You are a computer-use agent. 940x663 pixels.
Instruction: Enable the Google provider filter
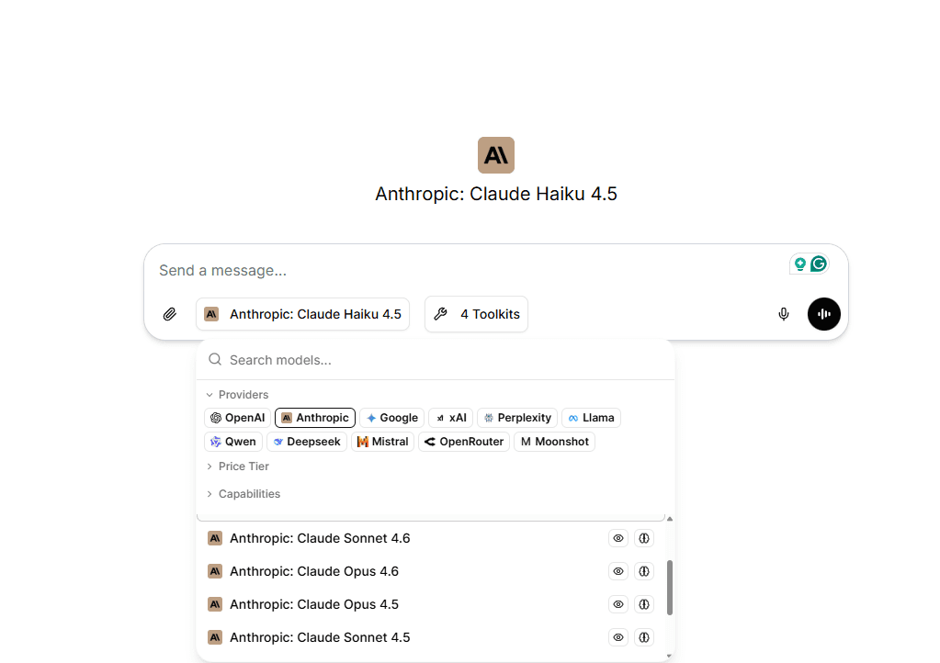click(391, 418)
